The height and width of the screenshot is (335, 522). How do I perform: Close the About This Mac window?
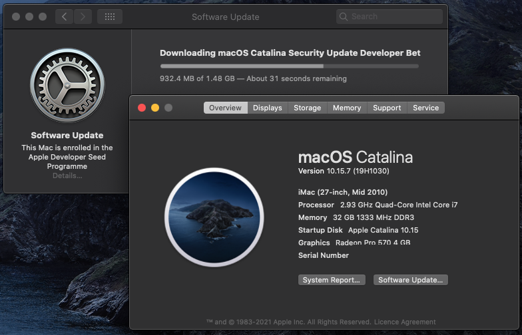coord(142,108)
